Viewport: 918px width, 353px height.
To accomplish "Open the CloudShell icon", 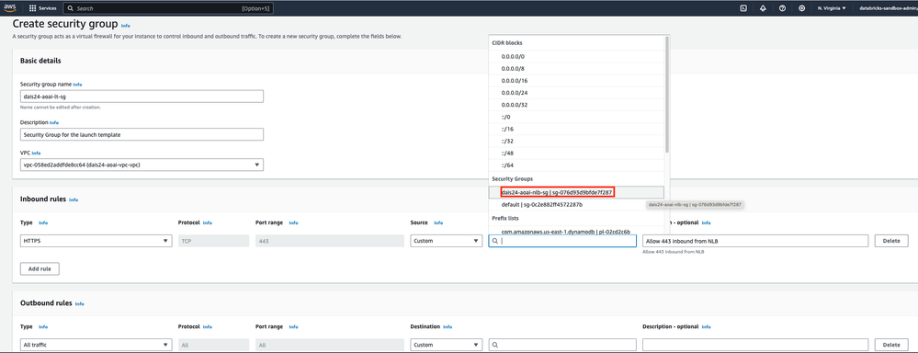I will [743, 8].
